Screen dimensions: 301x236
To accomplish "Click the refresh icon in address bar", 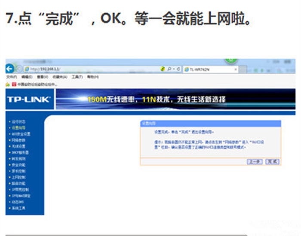I will pyautogui.click(x=178, y=69).
